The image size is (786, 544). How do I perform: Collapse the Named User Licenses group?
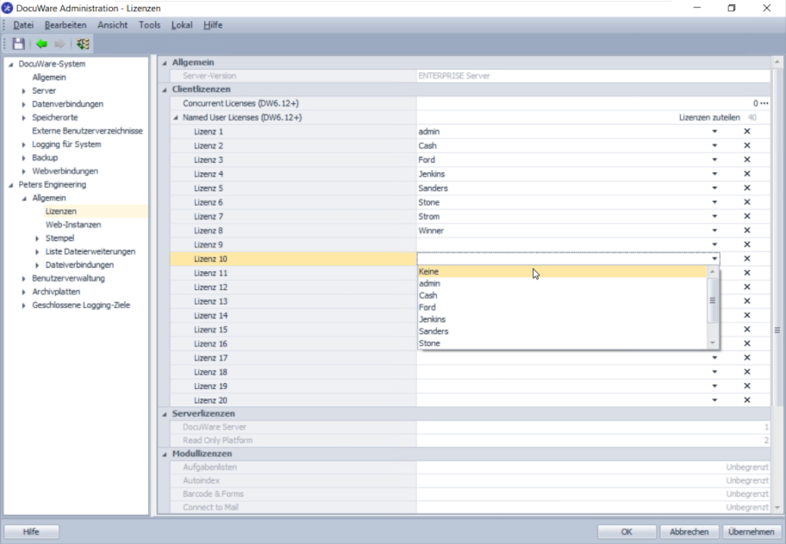[175, 118]
